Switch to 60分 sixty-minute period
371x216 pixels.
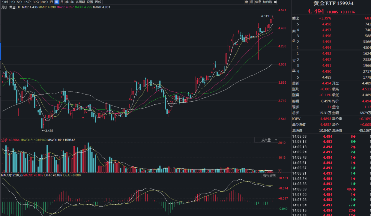tap(45, 2)
